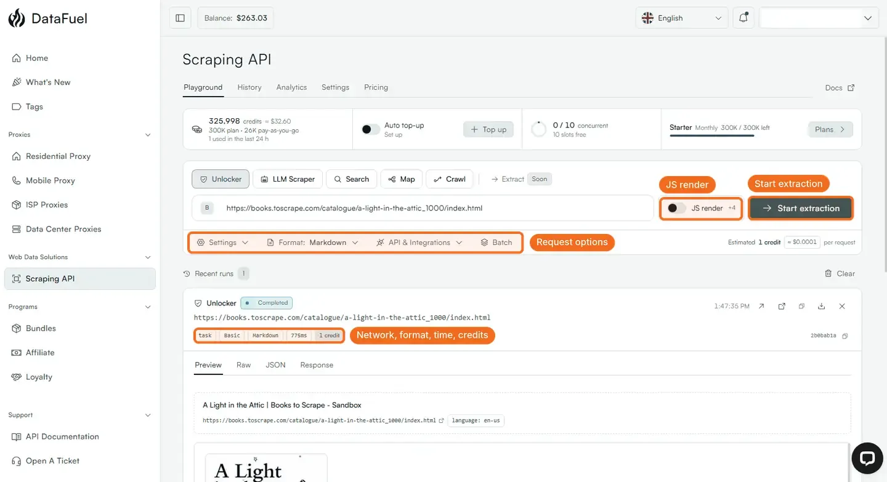Viewport: 887px width, 482px height.
Task: Click the Start extraction button
Action: click(801, 208)
